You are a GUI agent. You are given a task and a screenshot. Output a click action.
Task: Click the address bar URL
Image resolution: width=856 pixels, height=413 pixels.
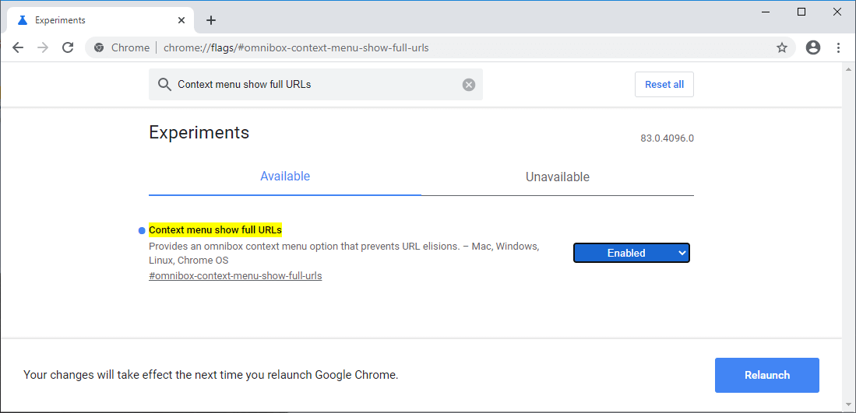[296, 47]
